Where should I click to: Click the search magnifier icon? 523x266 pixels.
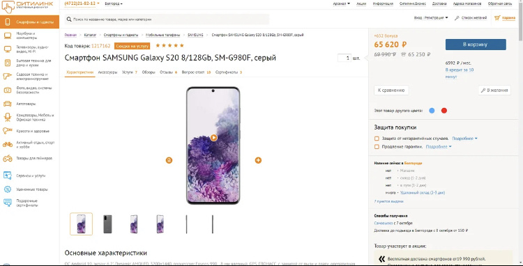coord(68,19)
